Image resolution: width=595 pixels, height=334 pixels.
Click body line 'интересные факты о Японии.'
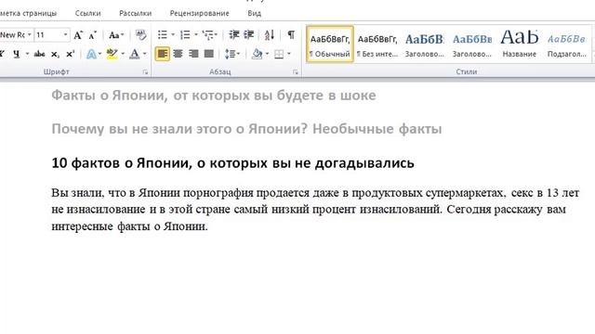coord(130,226)
